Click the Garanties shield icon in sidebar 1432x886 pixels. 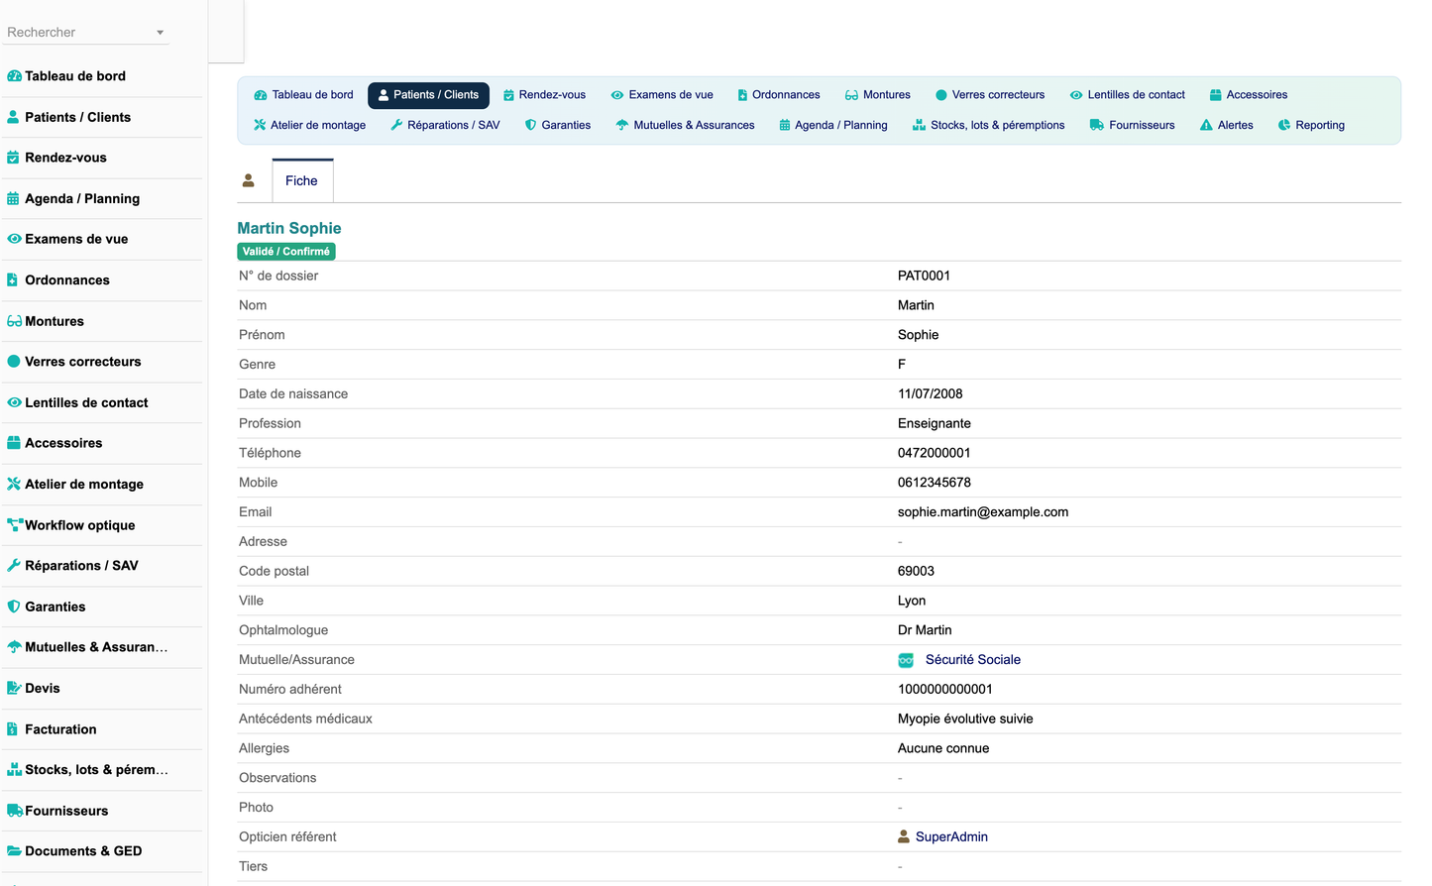(x=14, y=607)
